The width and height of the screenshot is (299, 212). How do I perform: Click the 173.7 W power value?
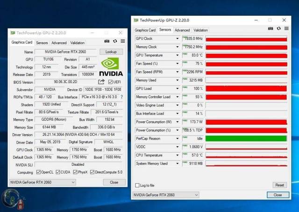point(193,122)
